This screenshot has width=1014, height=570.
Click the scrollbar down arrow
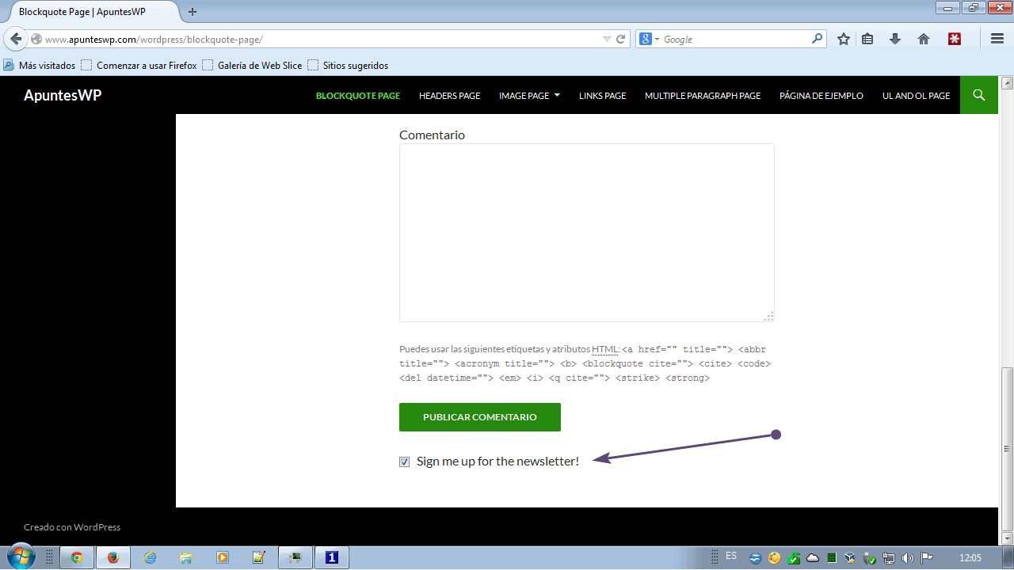click(x=1007, y=538)
